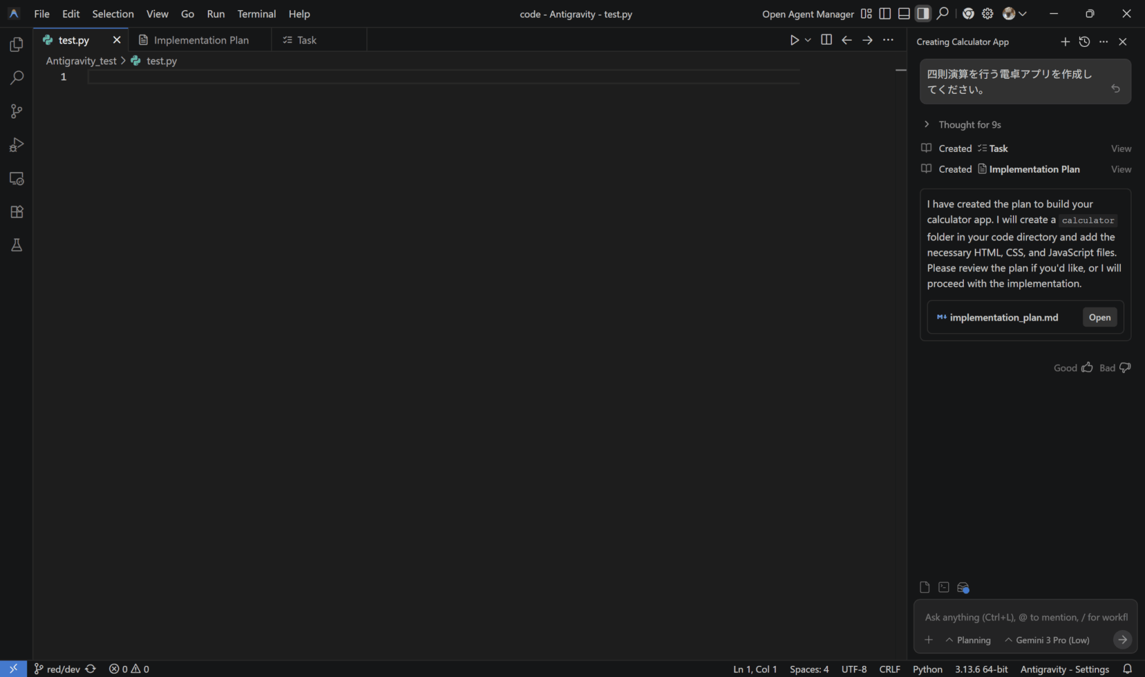Screen dimensions: 1145x677
Task: Open the conversation history clock icon
Action: tap(1084, 42)
